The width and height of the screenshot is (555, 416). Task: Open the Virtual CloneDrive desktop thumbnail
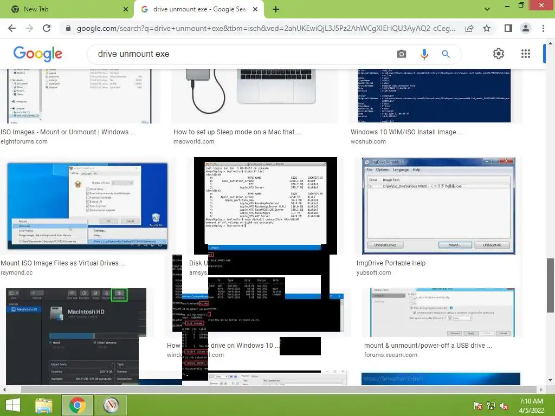[87, 206]
